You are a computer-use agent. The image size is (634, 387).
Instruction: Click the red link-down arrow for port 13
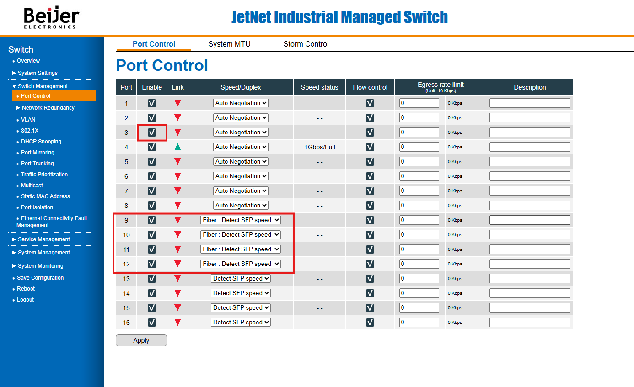(x=177, y=279)
